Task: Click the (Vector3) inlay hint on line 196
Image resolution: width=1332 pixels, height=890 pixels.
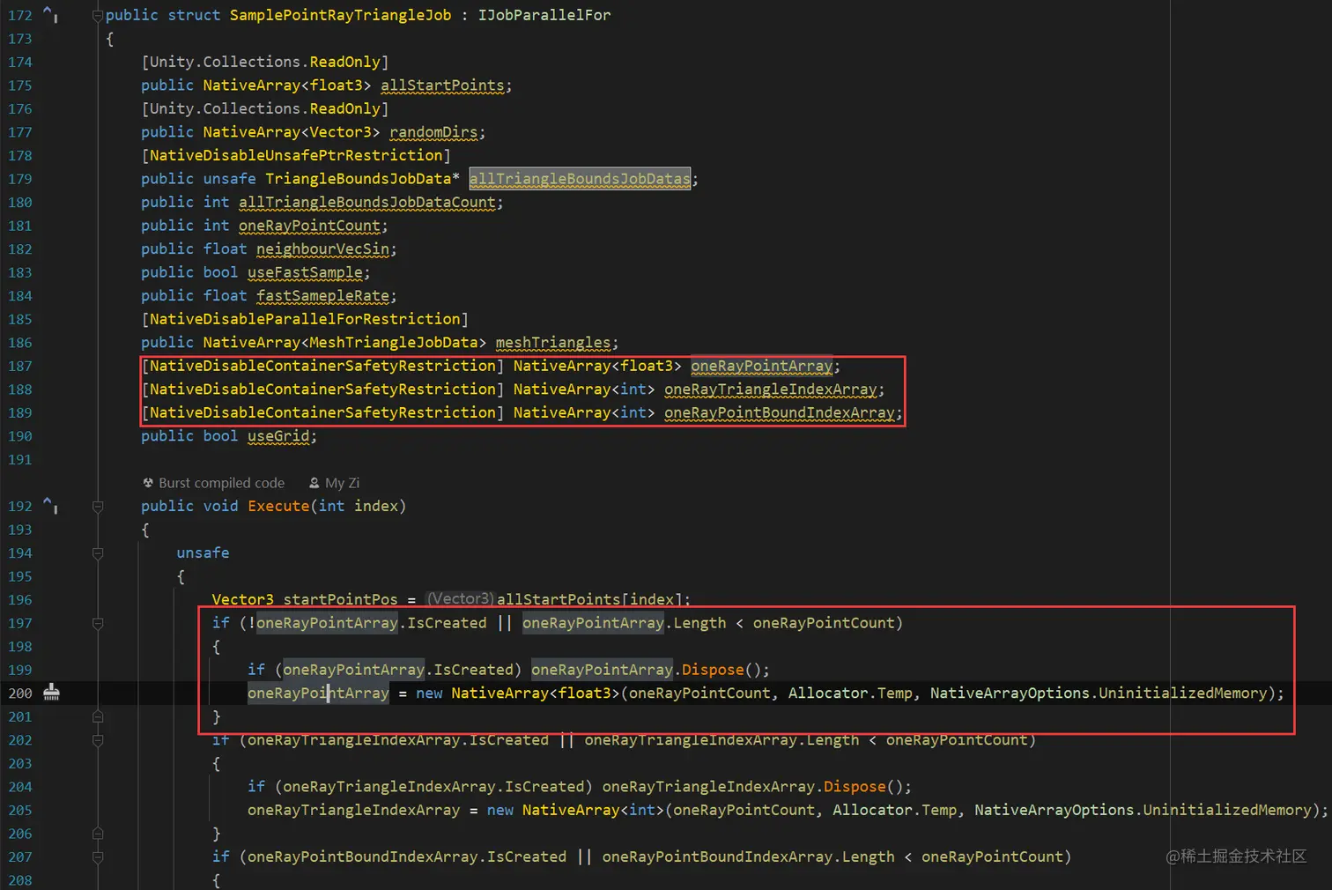Action: click(460, 599)
